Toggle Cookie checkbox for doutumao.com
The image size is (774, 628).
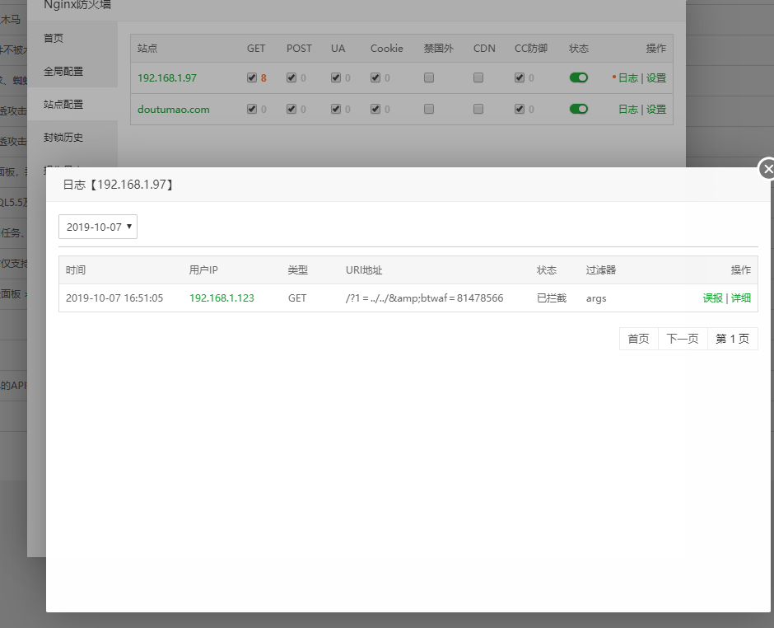pos(375,109)
